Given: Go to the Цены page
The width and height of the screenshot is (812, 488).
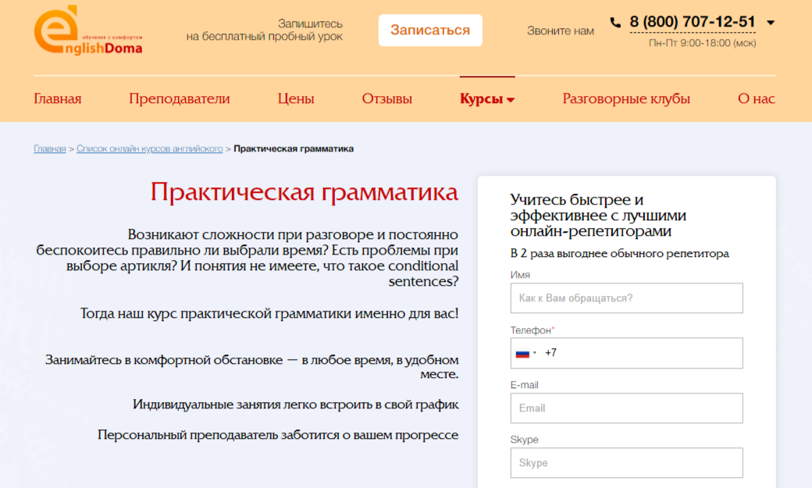Looking at the screenshot, I should tap(295, 98).
